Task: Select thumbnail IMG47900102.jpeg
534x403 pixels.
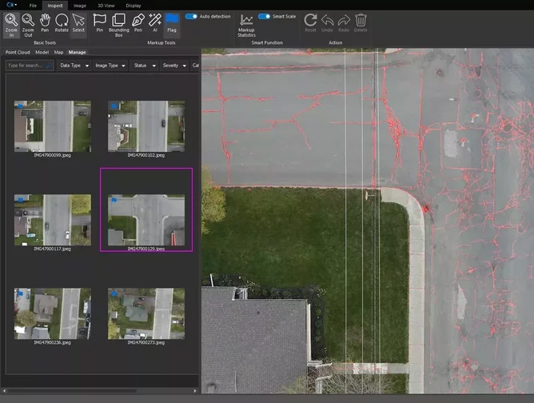Action: 146,126
